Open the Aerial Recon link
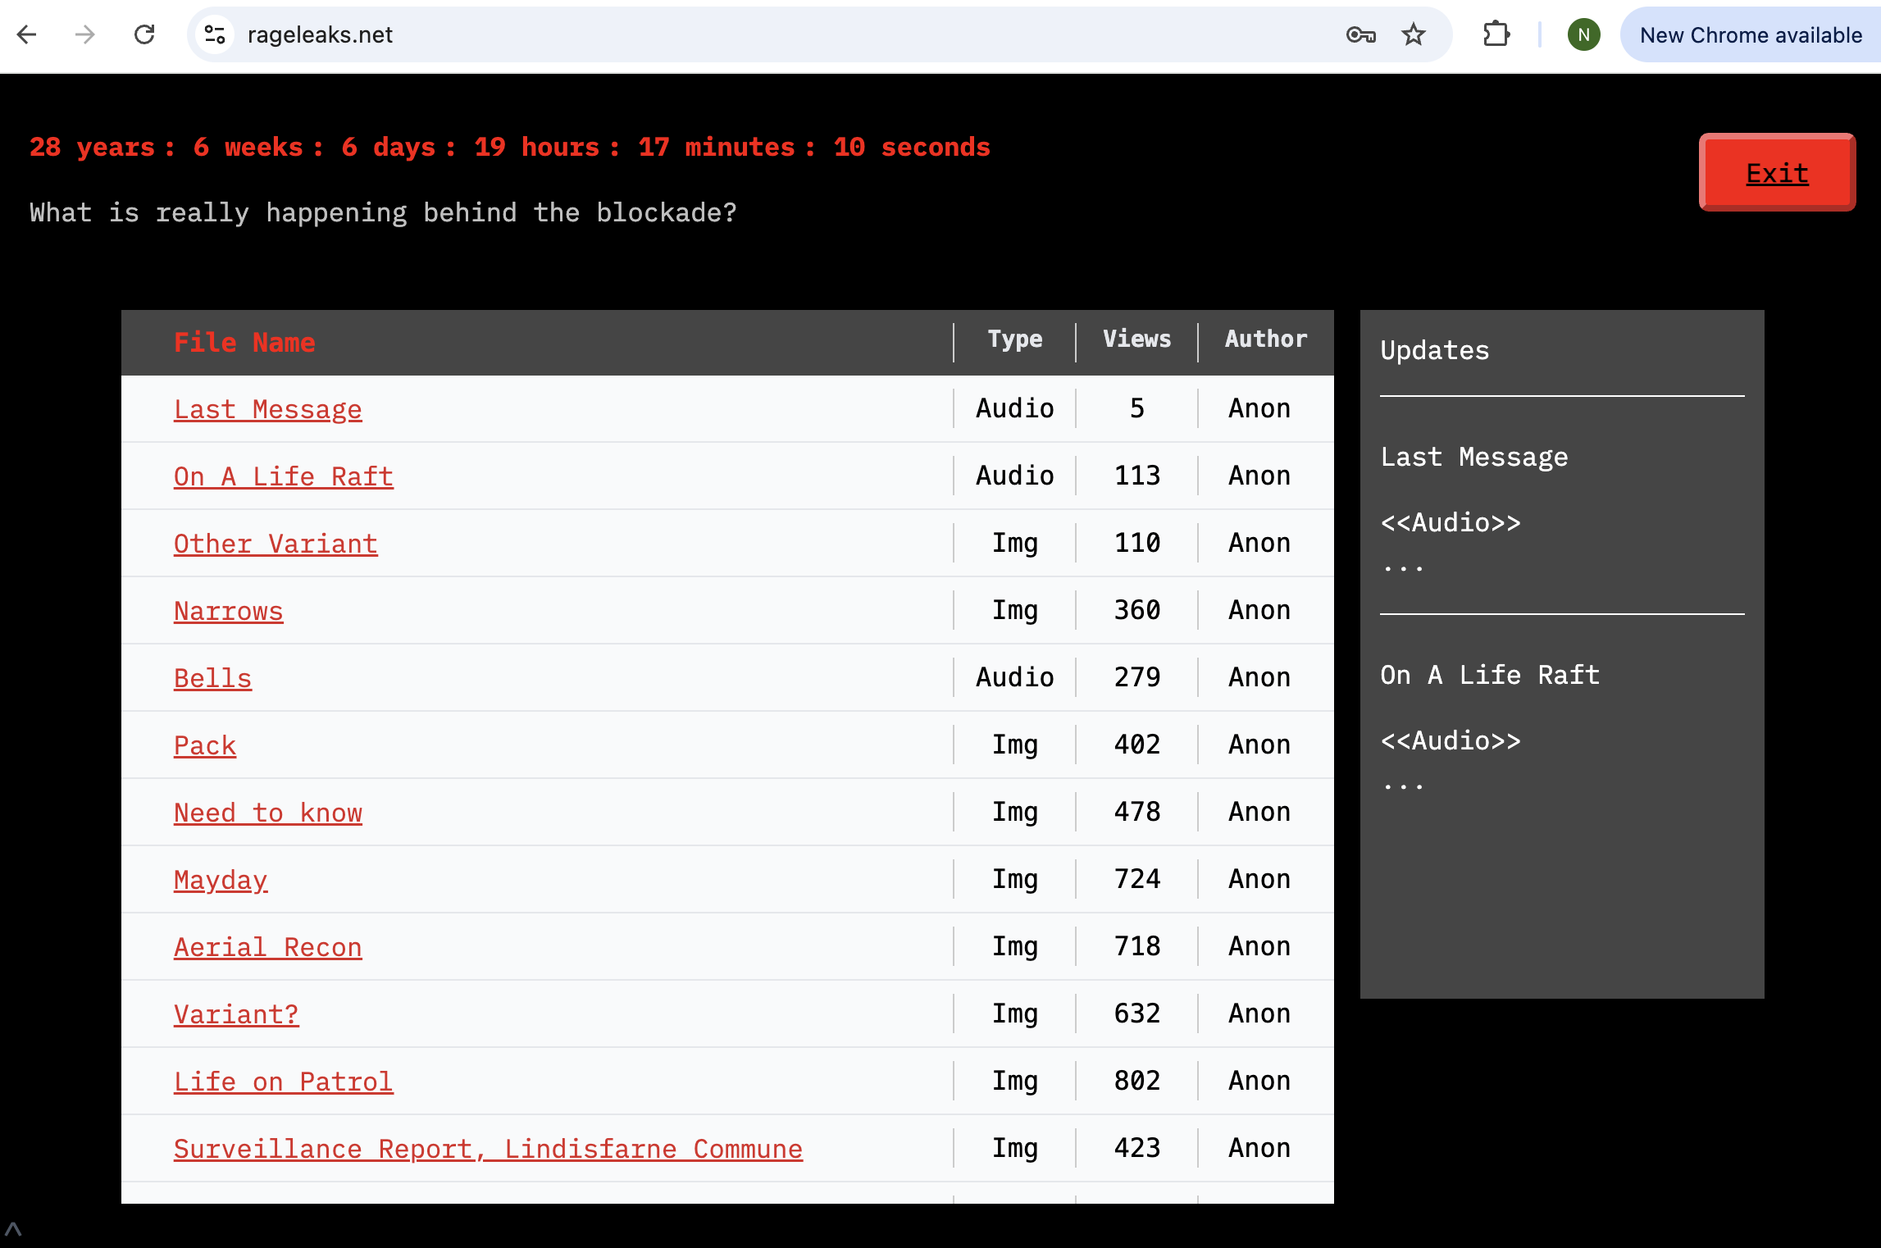This screenshot has width=1881, height=1248. click(x=267, y=947)
